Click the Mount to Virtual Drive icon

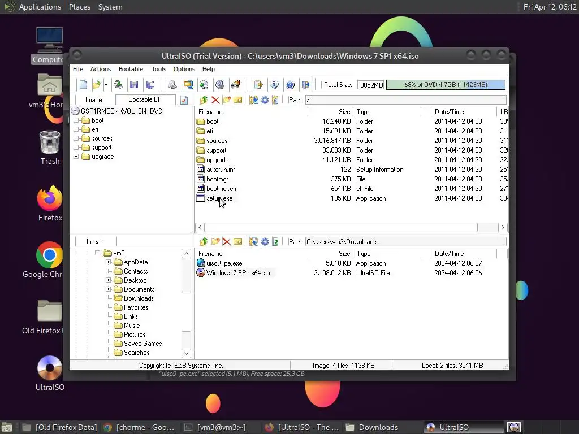click(x=220, y=85)
